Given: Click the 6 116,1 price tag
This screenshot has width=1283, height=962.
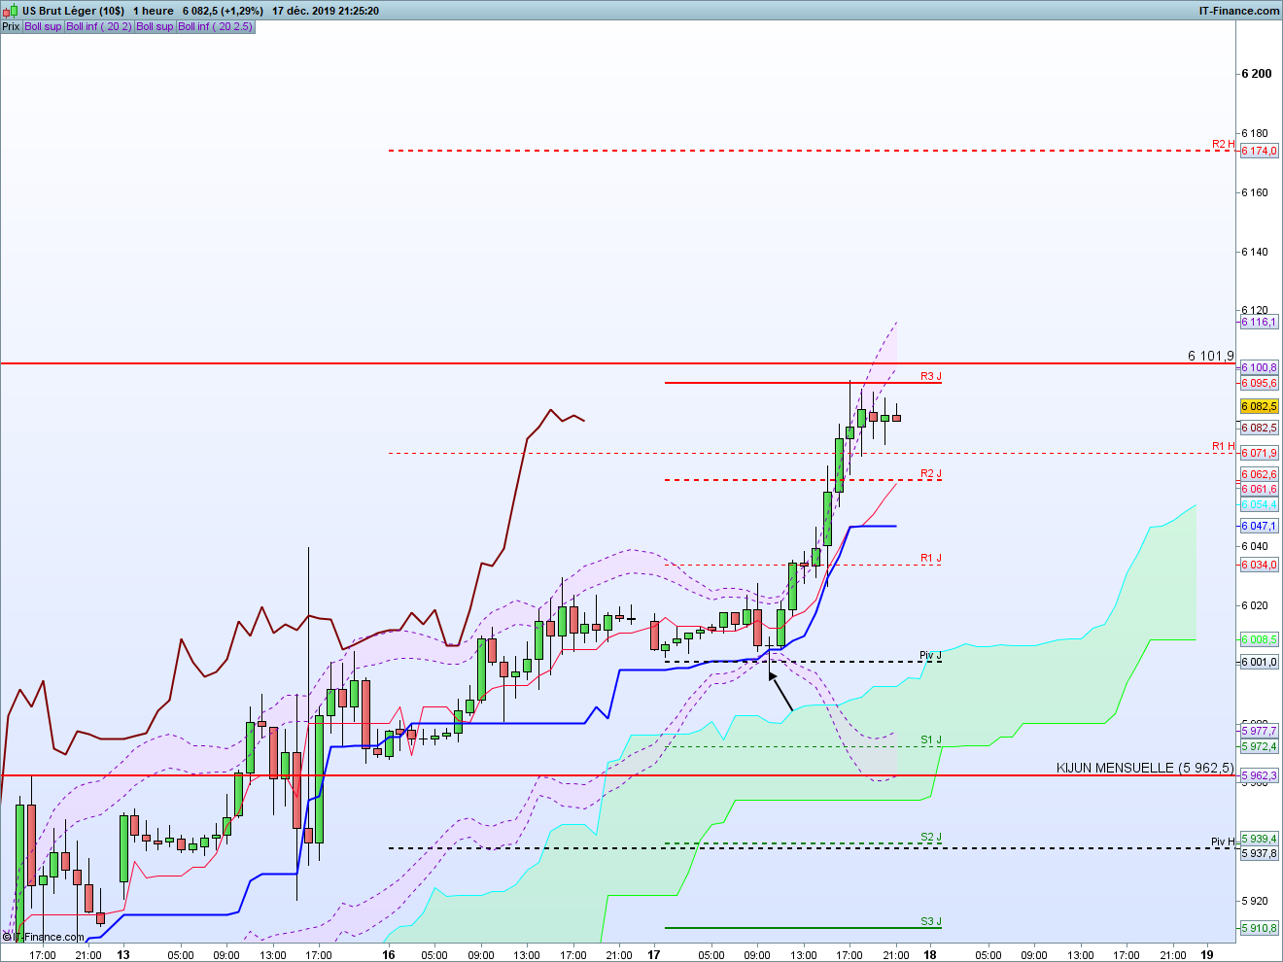Looking at the screenshot, I should 1260,322.
